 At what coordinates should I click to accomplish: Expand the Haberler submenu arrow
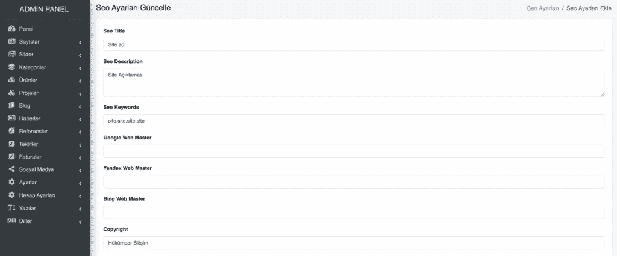coord(80,119)
